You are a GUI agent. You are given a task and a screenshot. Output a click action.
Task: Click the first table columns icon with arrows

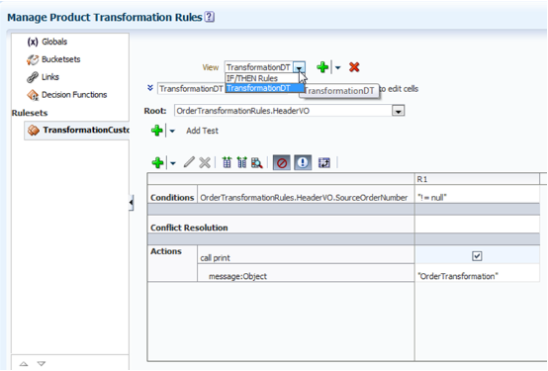228,162
